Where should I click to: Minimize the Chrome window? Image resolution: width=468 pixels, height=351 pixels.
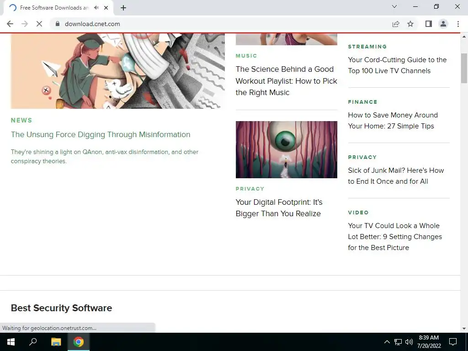click(x=415, y=6)
